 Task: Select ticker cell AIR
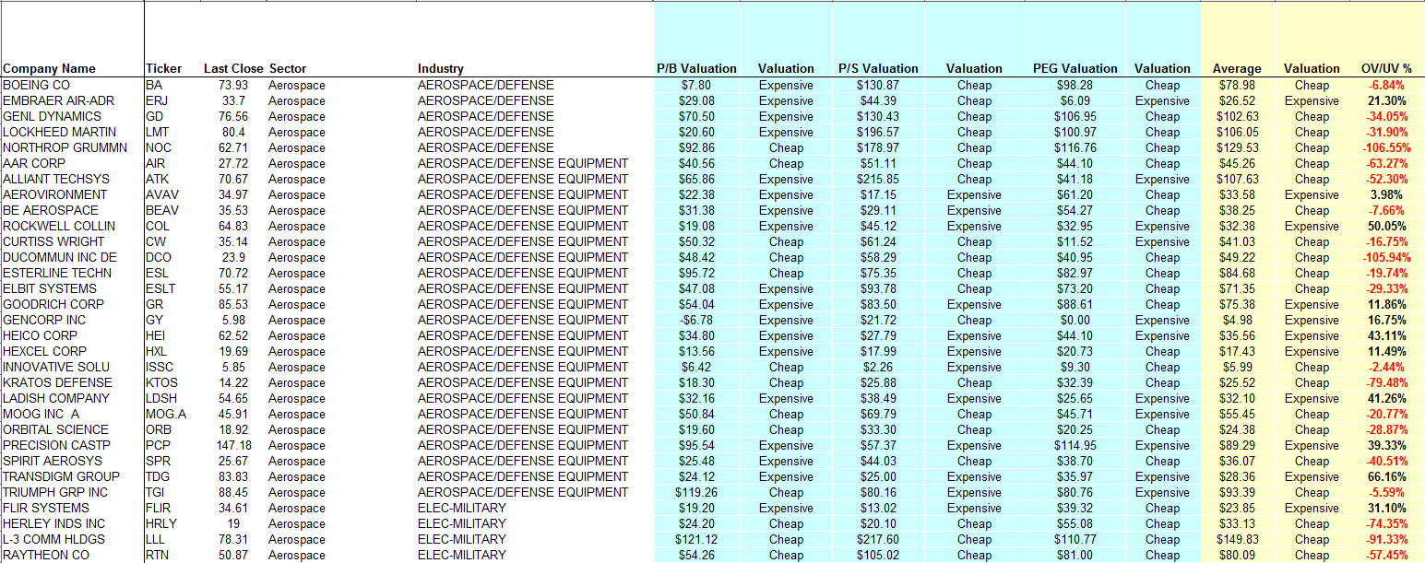click(x=155, y=163)
